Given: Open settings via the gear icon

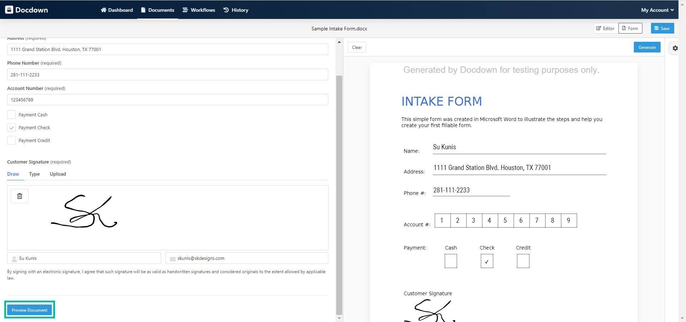Looking at the screenshot, I should [675, 48].
